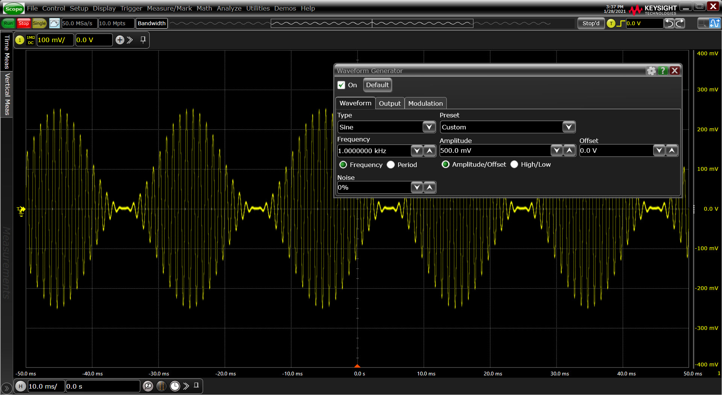Image resolution: width=722 pixels, height=395 pixels.
Task: Open the Analyze menu
Action: (x=229, y=8)
